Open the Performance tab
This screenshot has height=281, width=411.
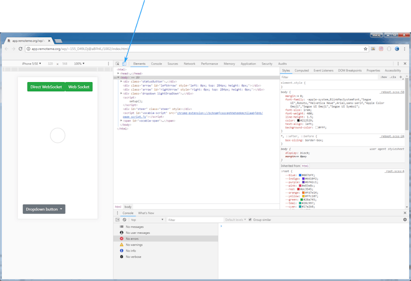(x=209, y=64)
